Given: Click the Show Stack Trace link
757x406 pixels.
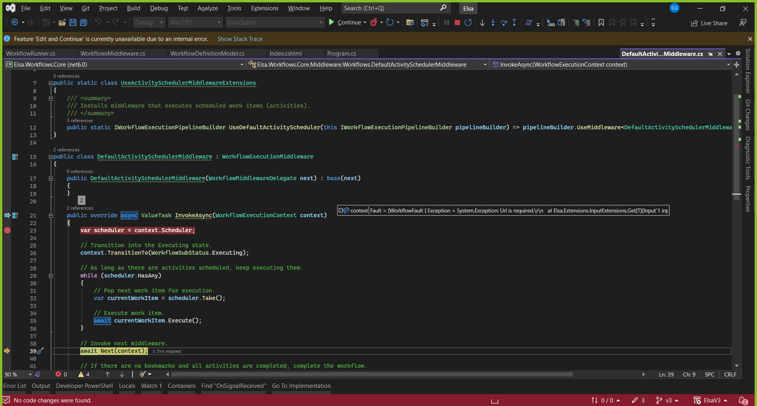Looking at the screenshot, I should tap(240, 39).
